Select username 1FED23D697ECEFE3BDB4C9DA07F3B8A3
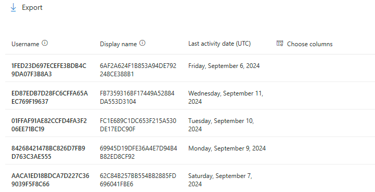Viewport: 375px width, 192px height. [x=49, y=70]
